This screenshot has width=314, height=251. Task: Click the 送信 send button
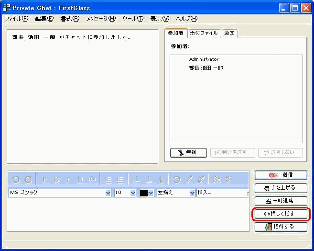(281, 175)
